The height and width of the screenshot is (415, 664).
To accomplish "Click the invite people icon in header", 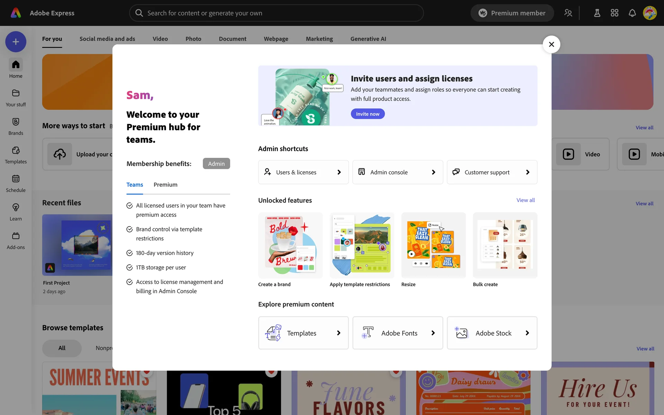I will click(568, 13).
